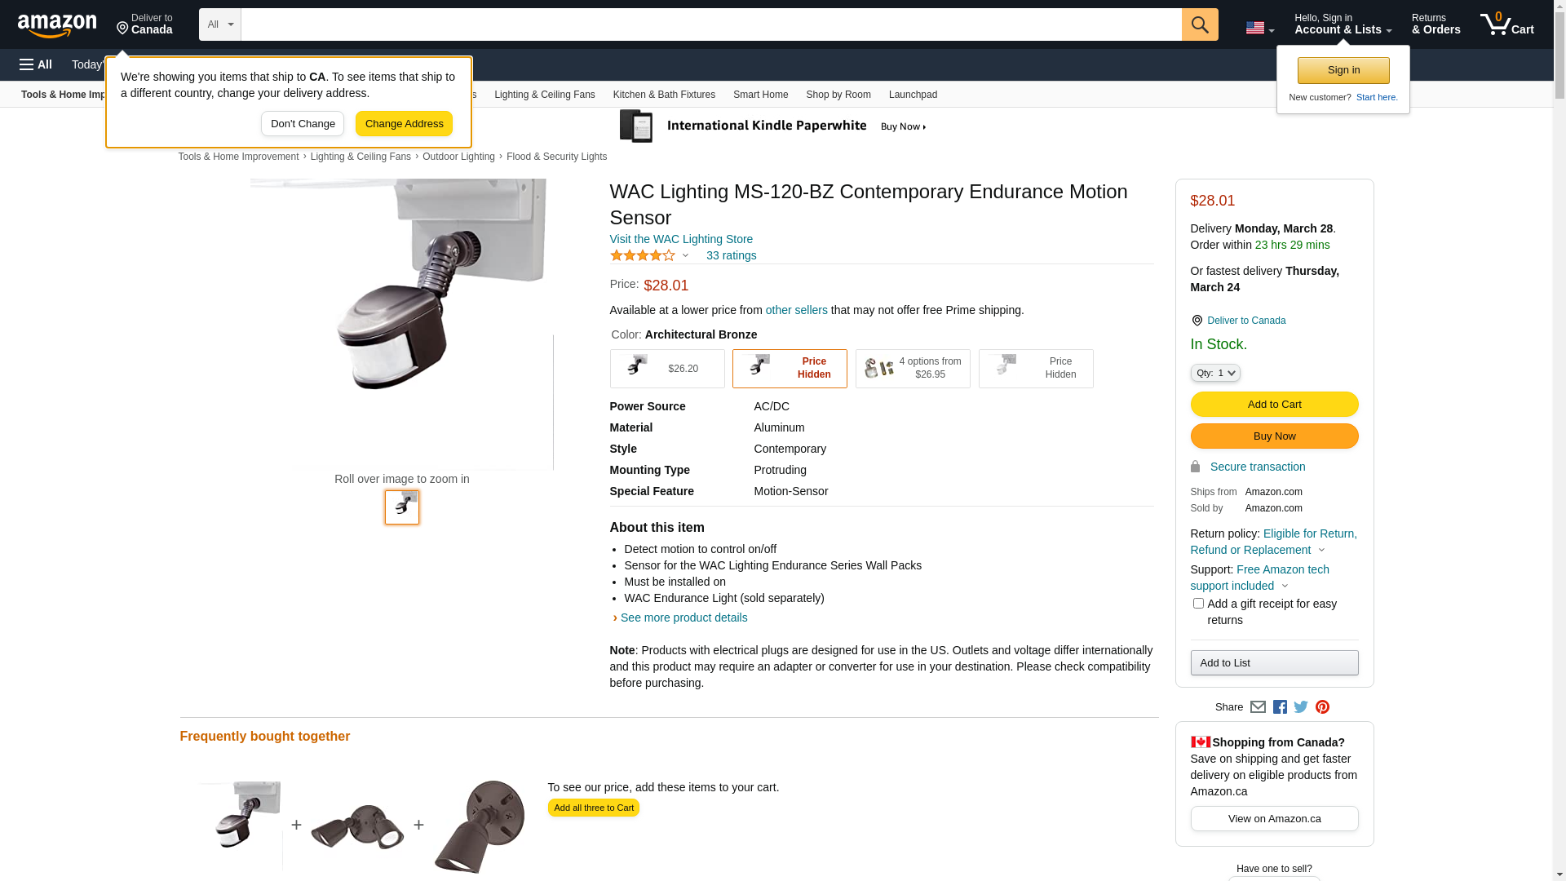Share product via email icon

1258,707
